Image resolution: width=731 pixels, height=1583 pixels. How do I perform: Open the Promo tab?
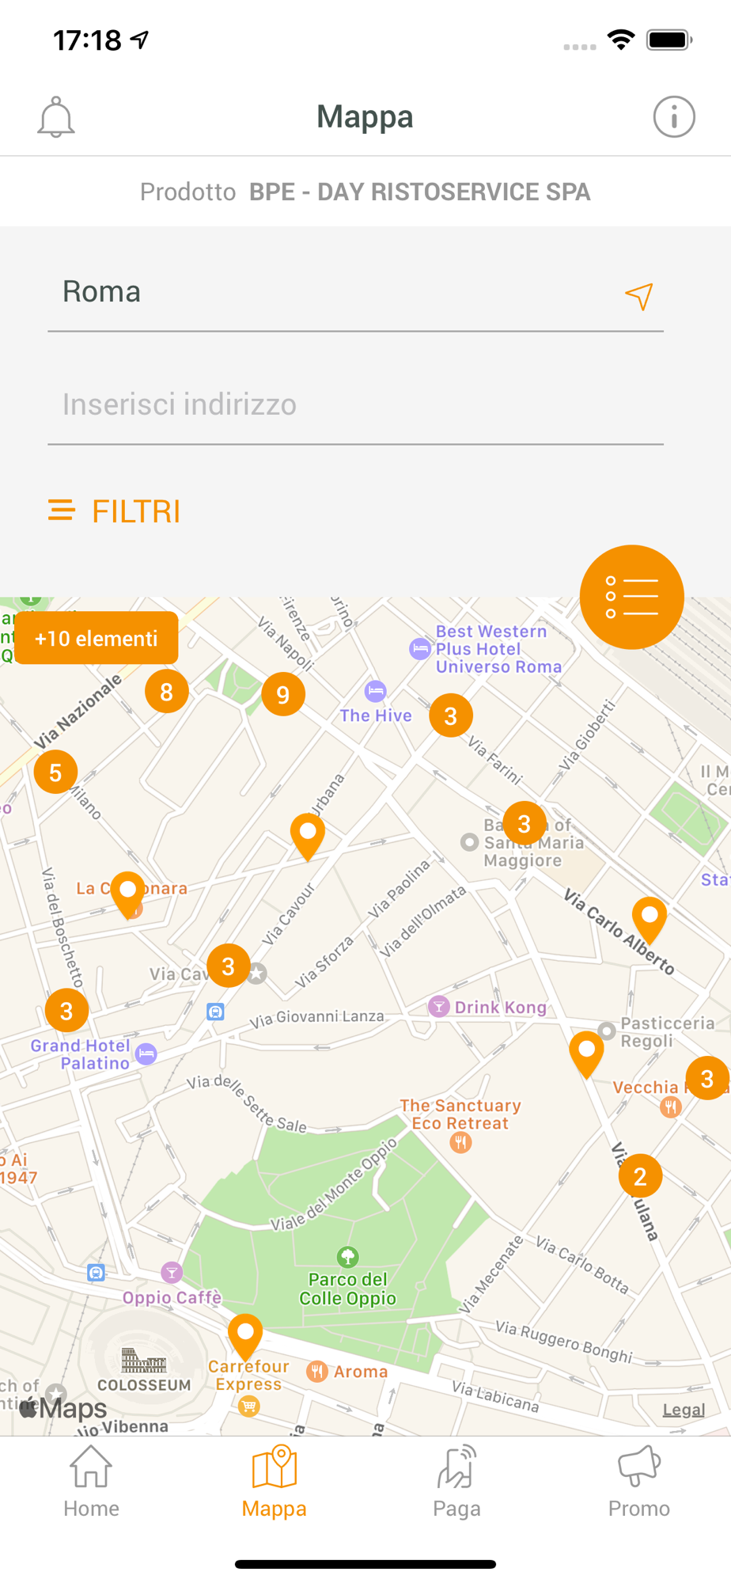point(639,1482)
